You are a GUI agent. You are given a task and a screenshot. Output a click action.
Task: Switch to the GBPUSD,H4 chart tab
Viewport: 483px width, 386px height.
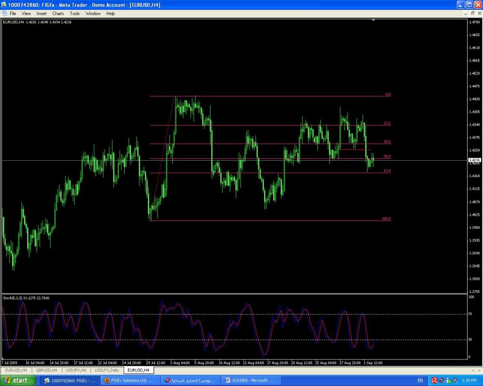click(46, 370)
